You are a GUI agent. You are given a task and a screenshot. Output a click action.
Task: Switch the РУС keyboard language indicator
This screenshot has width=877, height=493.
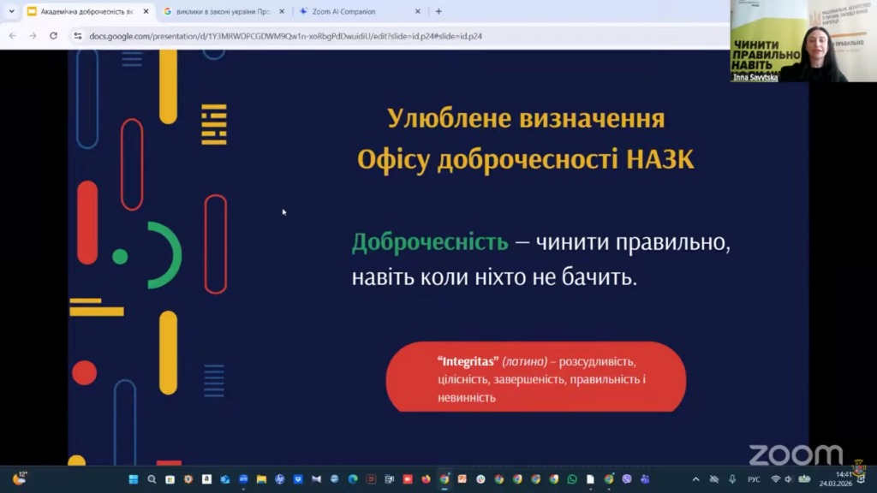click(x=754, y=479)
